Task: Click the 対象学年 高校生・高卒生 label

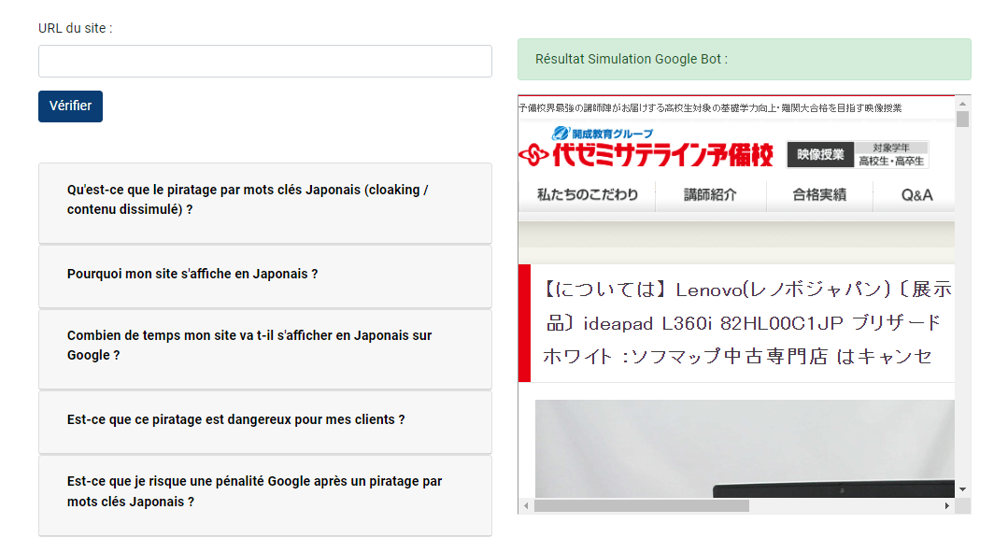Action: tap(891, 155)
